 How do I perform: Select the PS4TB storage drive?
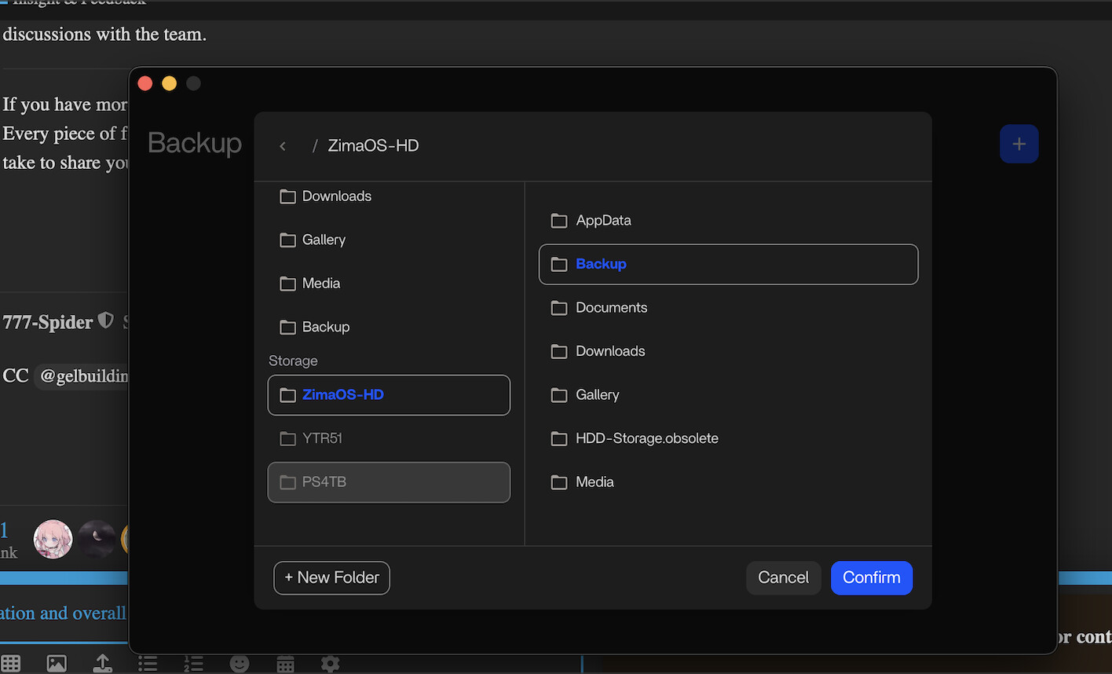click(389, 482)
